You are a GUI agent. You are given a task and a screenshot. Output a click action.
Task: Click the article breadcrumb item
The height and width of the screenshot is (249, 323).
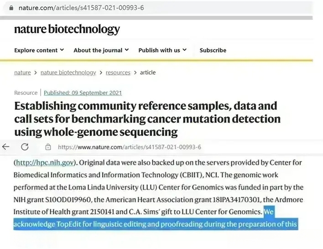[x=148, y=73]
